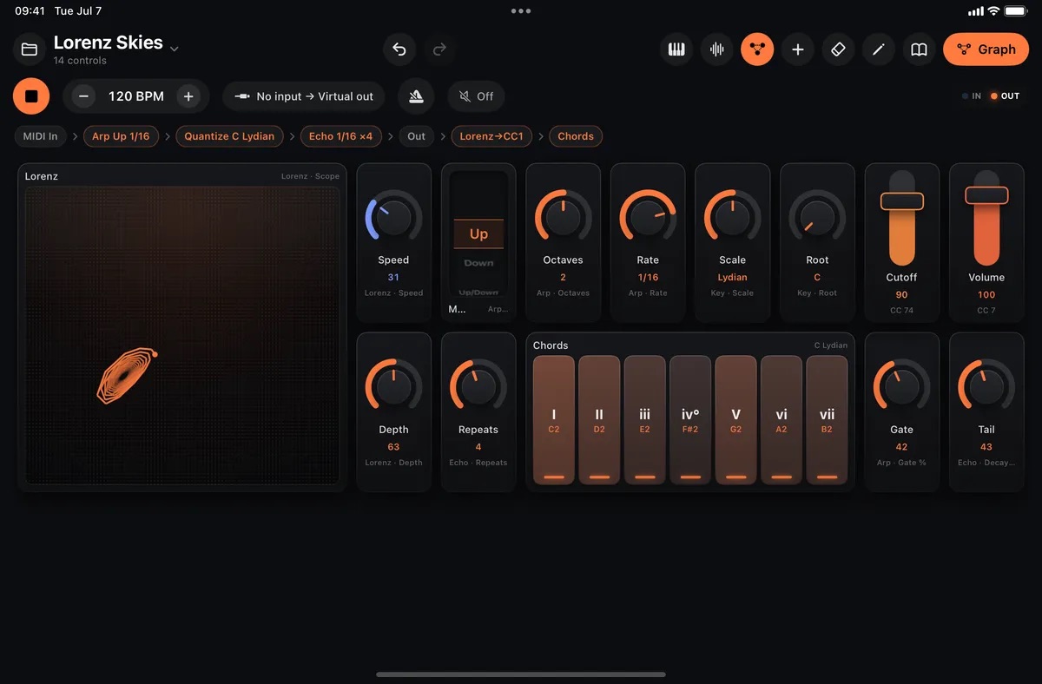This screenshot has height=684, width=1042.
Task: Click the Lorenz attractor scope display
Action: [x=182, y=335]
